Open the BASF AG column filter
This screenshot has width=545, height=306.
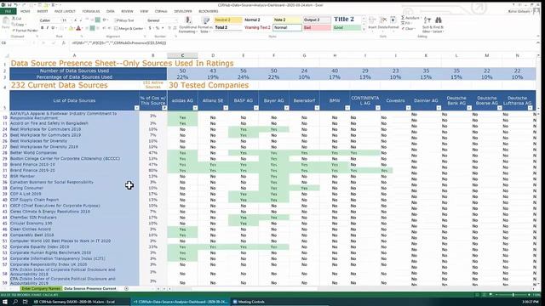(255, 108)
